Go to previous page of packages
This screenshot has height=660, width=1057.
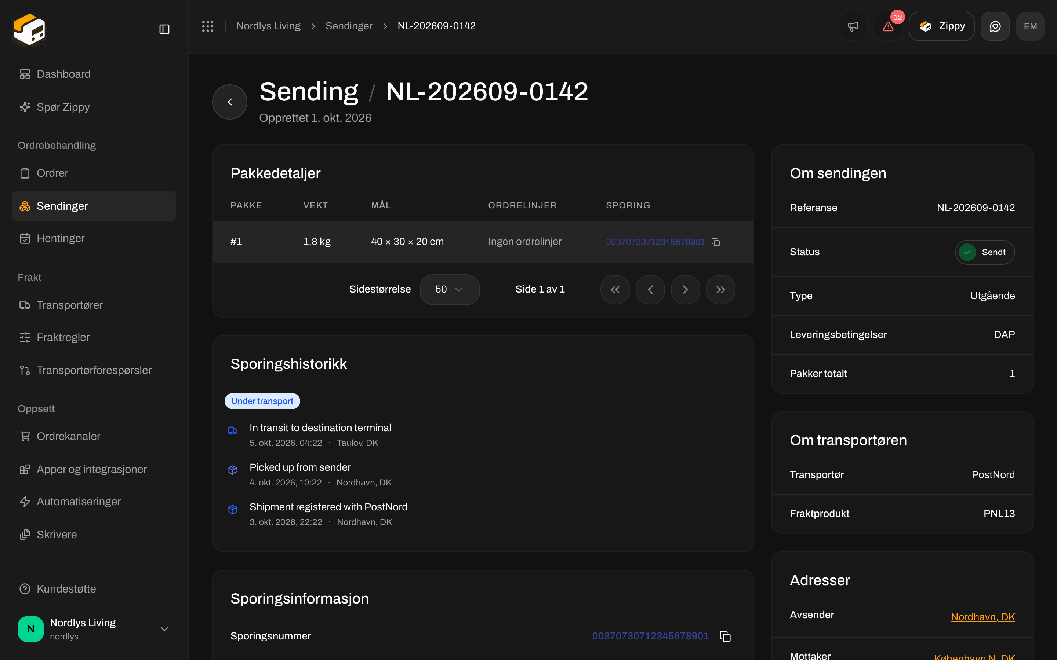point(650,289)
